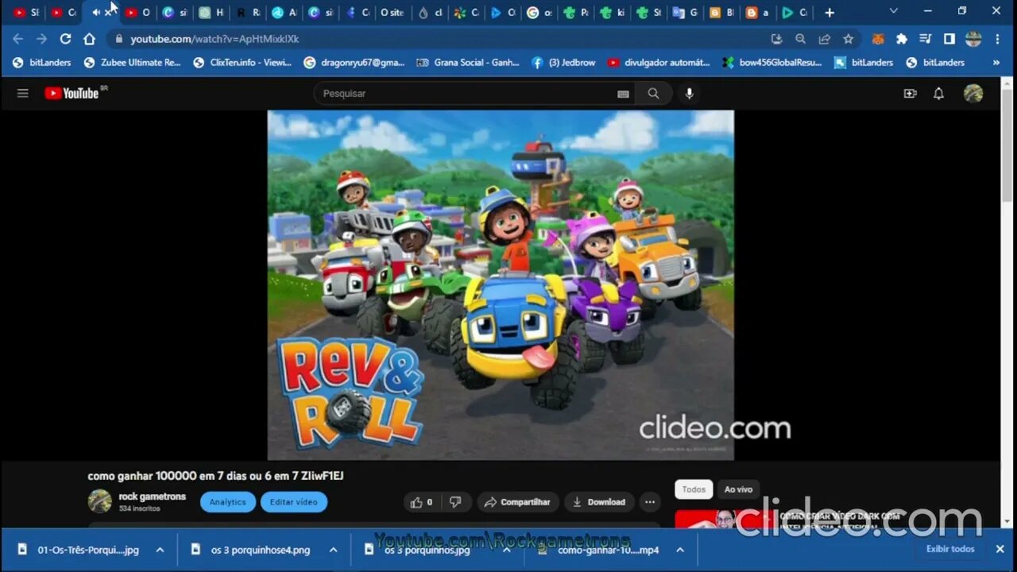Viewport: 1017px width, 572px height.
Task: Click Compartilhar to share video
Action: coord(517,502)
